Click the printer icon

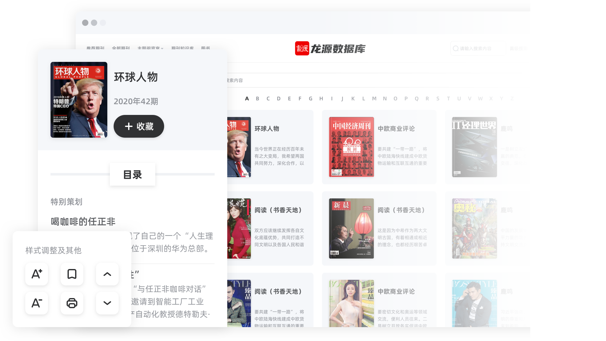72,303
